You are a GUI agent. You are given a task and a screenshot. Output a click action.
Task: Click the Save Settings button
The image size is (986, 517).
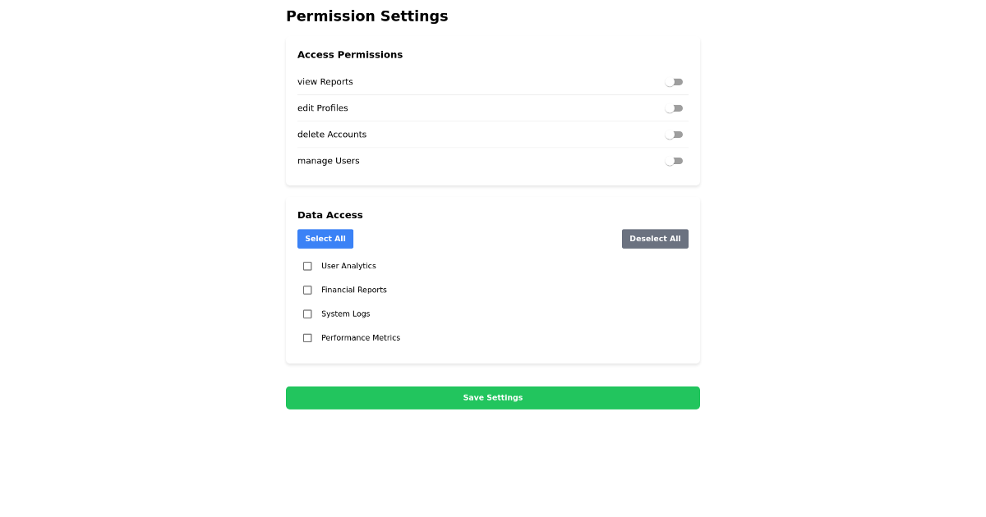[x=493, y=397]
